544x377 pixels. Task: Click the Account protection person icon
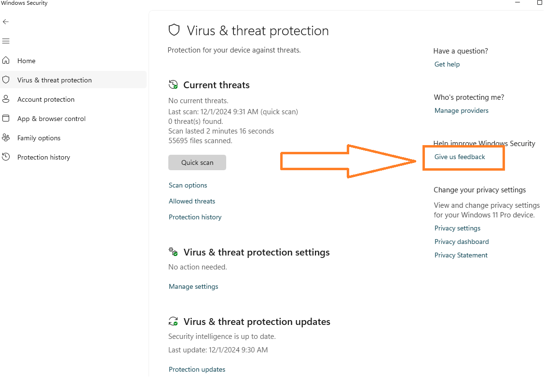pyautogui.click(x=6, y=99)
